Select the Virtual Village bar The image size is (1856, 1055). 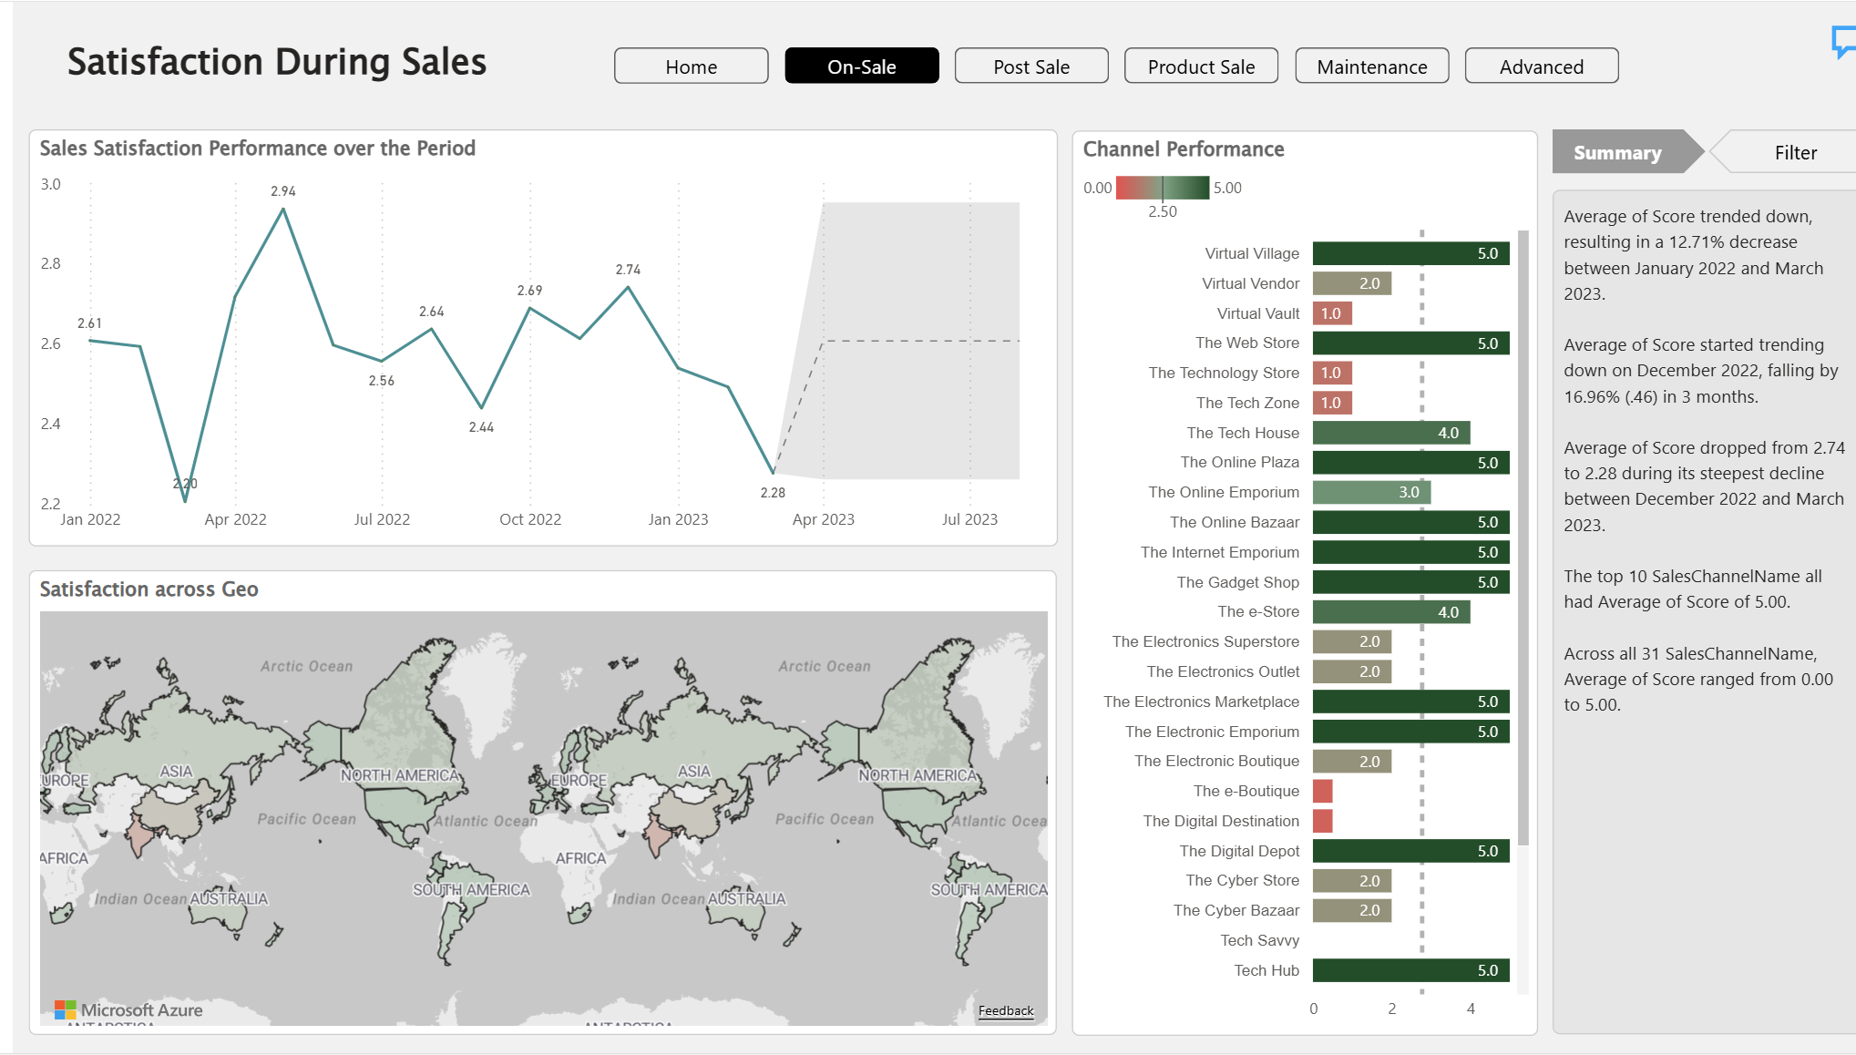point(1410,254)
